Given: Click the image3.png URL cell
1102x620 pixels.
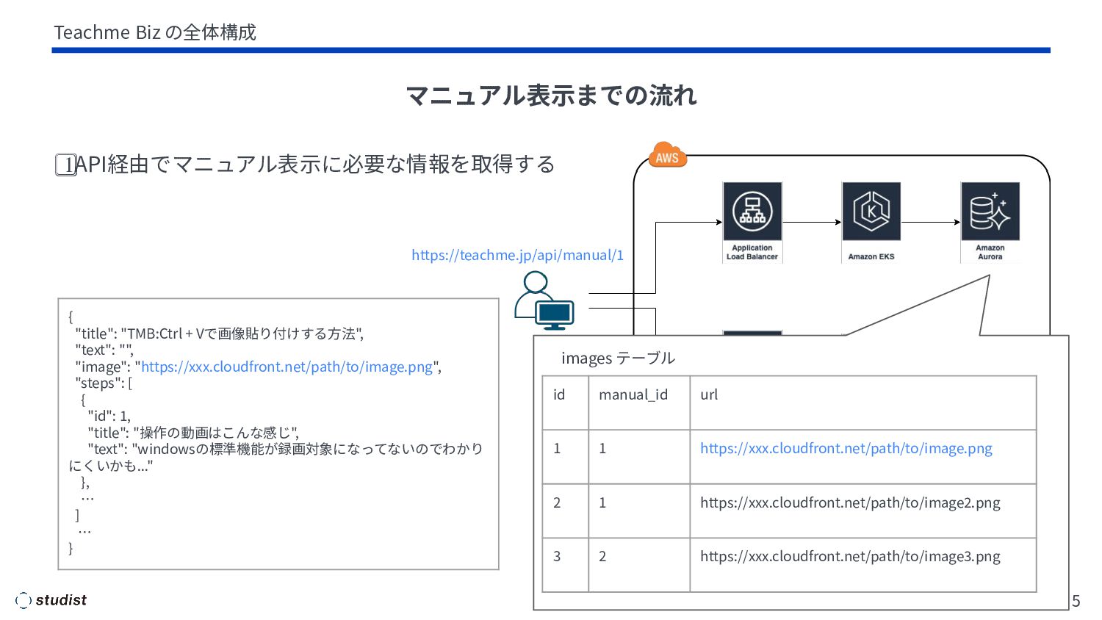Looking at the screenshot, I should point(863,565).
